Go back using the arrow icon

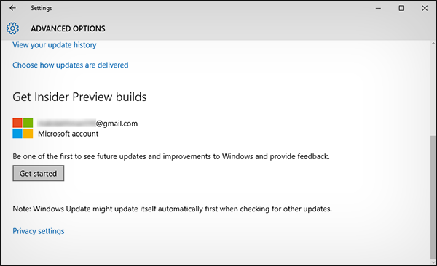pyautogui.click(x=12, y=8)
